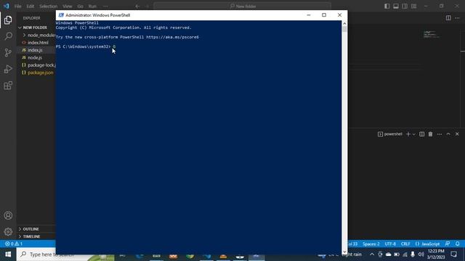Open the Accounts menu icon
Image resolution: width=465 pixels, height=261 pixels.
click(x=8, y=215)
